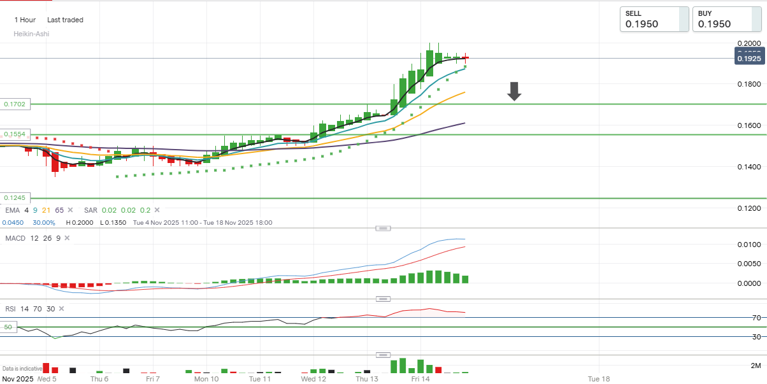
Task: Open MACD indicator settings label
Action: pyautogui.click(x=15, y=238)
